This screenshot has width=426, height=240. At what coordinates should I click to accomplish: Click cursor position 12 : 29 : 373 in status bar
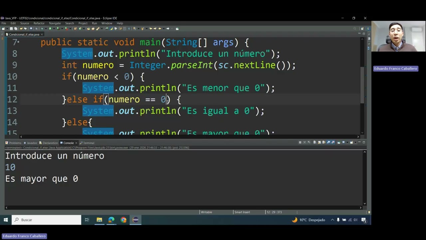click(x=274, y=212)
